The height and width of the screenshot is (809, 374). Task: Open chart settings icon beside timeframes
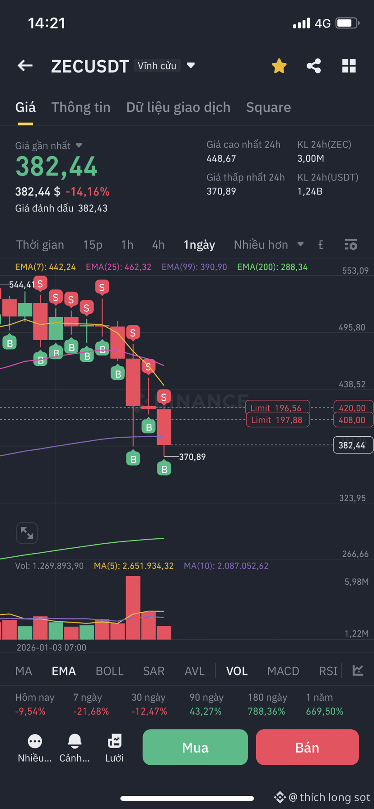click(x=351, y=245)
